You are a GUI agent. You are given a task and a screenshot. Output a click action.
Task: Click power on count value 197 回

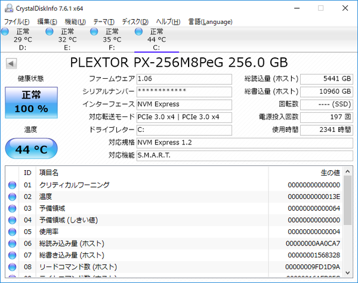[326, 118]
